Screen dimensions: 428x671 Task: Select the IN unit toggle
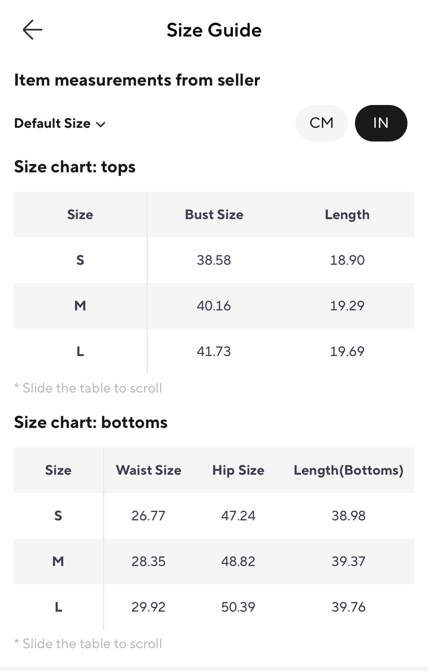click(x=381, y=123)
